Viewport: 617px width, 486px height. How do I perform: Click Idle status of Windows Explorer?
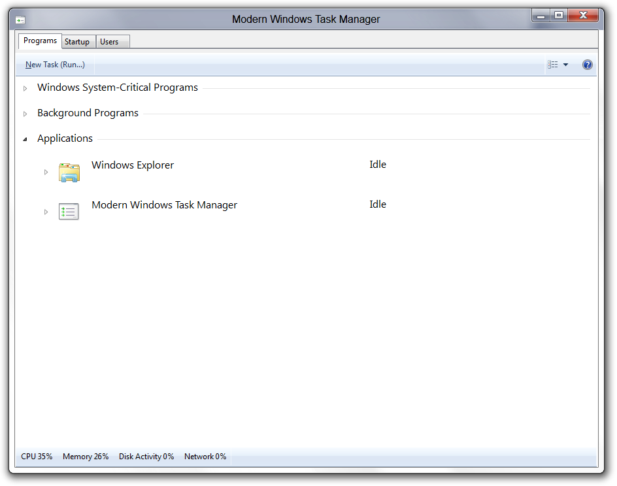[378, 165]
